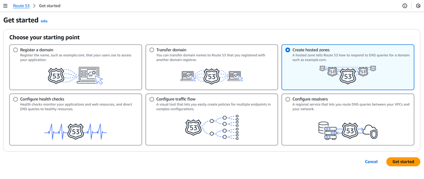Click the 'Register a domain' card title
The image size is (424, 179).
tap(37, 50)
